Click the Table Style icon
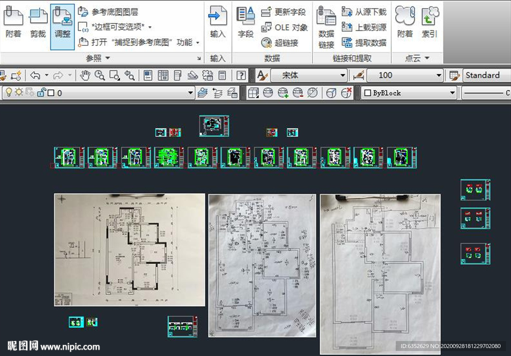The width and height of the screenshot is (511, 356). click(x=454, y=76)
